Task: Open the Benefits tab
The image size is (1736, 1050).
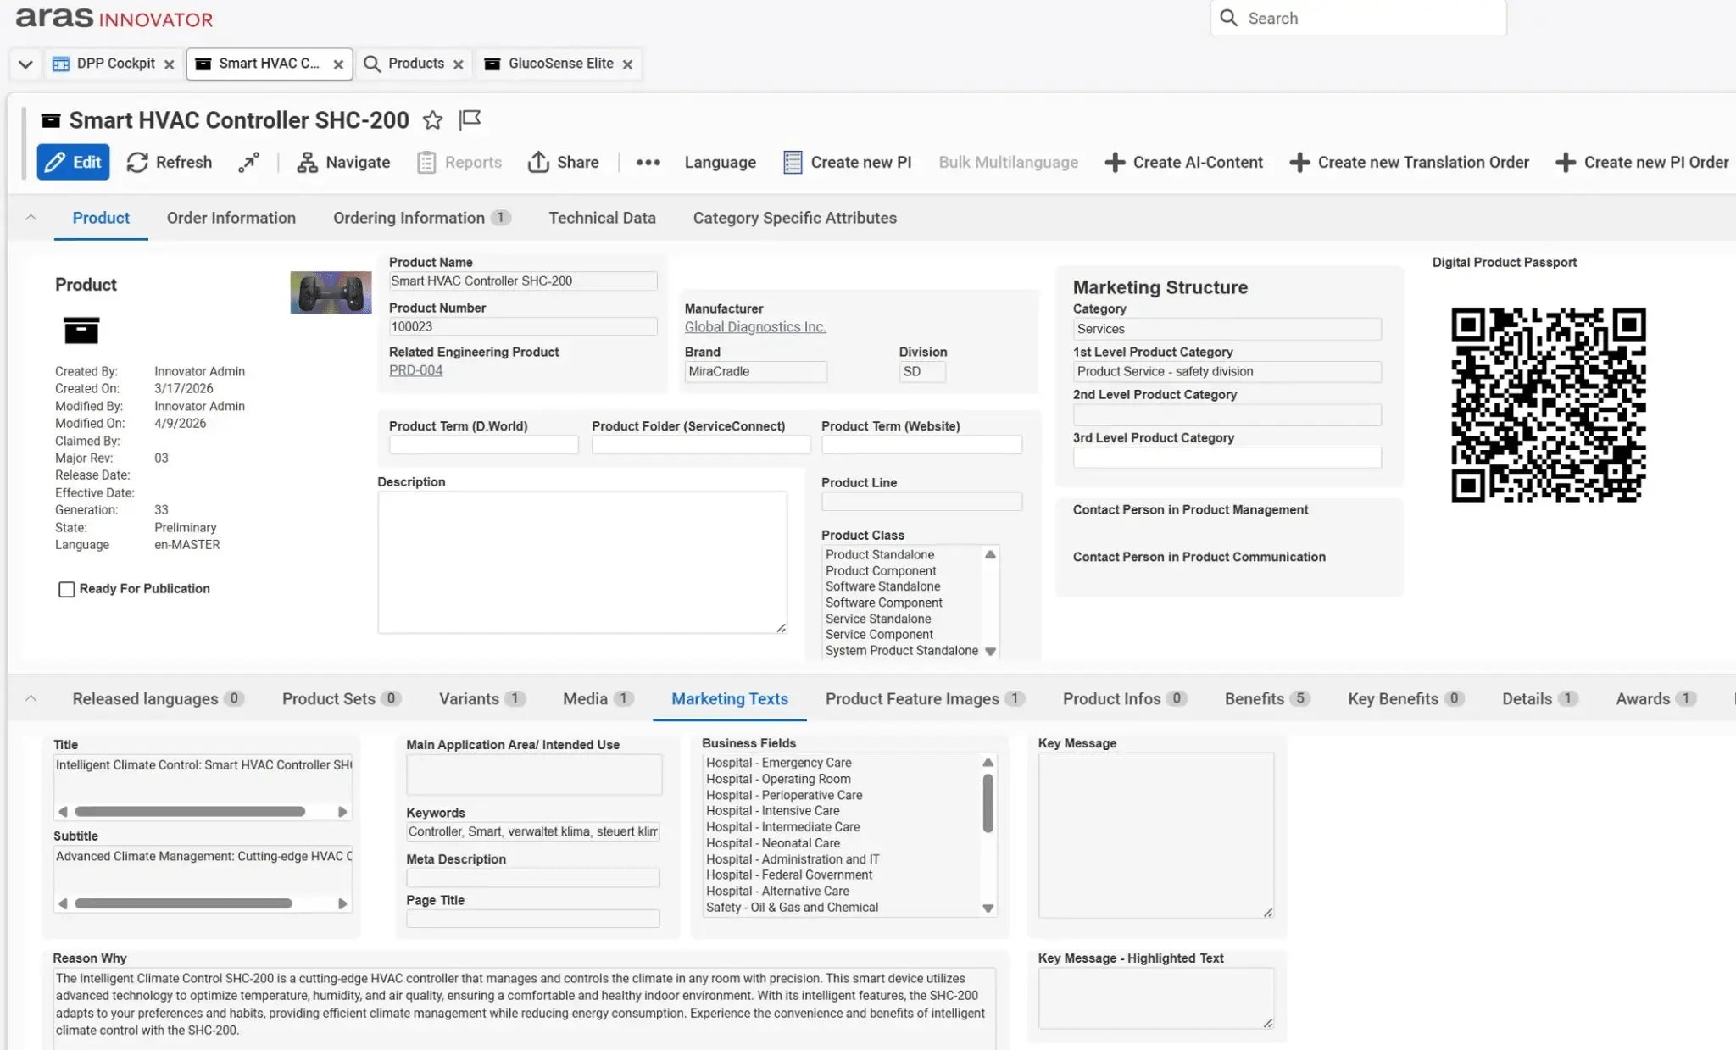Action: point(1267,699)
